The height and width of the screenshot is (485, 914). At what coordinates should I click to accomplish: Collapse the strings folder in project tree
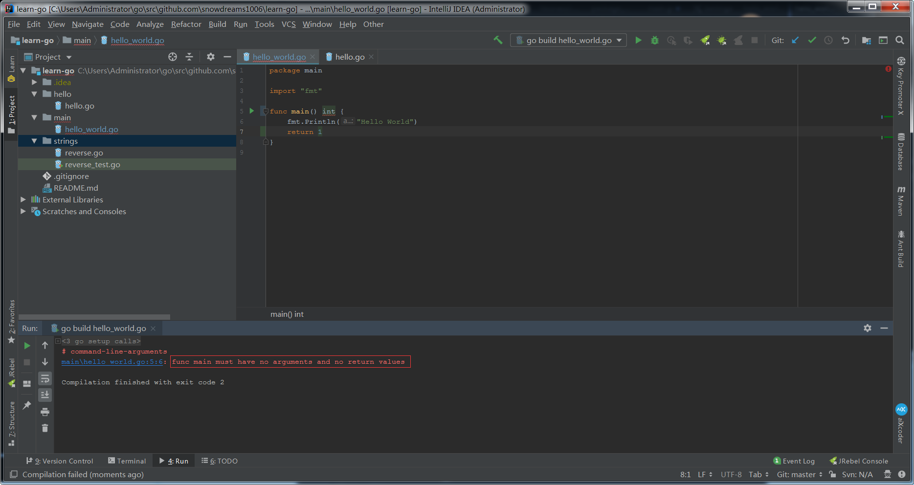tap(34, 141)
